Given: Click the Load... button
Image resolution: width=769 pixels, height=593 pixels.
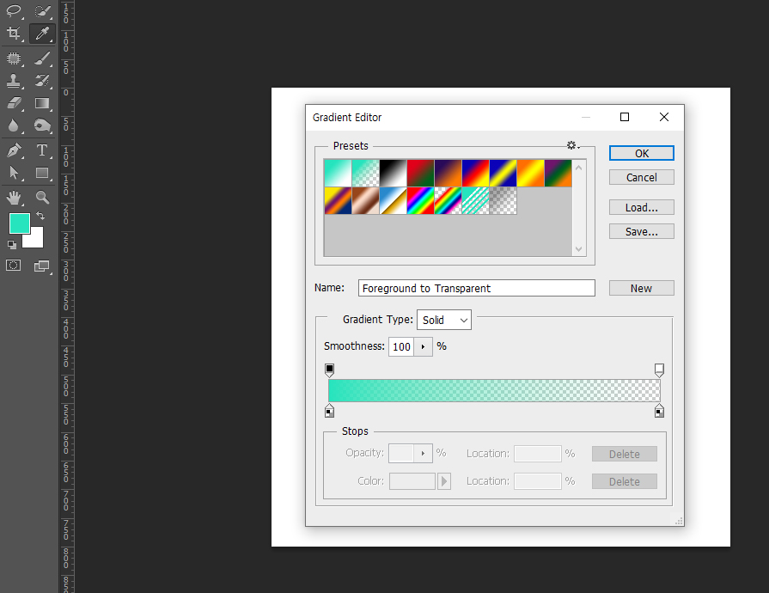Looking at the screenshot, I should tap(641, 207).
